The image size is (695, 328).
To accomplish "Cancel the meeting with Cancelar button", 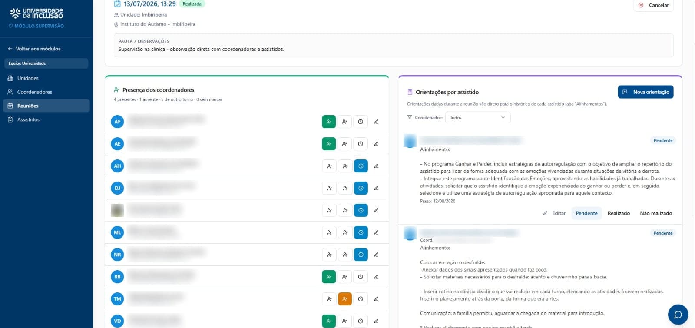I will tap(653, 5).
